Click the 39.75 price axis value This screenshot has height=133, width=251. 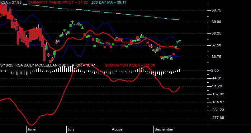pos(216,10)
